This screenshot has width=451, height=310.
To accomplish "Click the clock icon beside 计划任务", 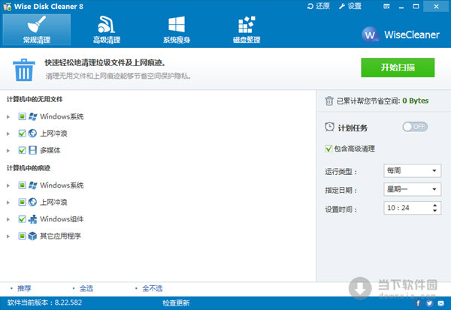I will [x=329, y=127].
